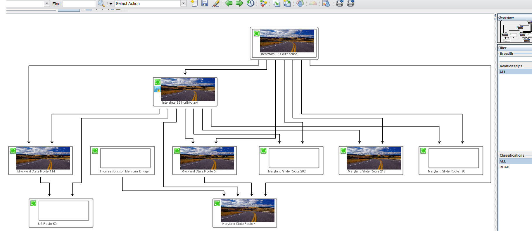This screenshot has height=231, width=532.
Task: Click the green forward arrow icon
Action: click(239, 4)
